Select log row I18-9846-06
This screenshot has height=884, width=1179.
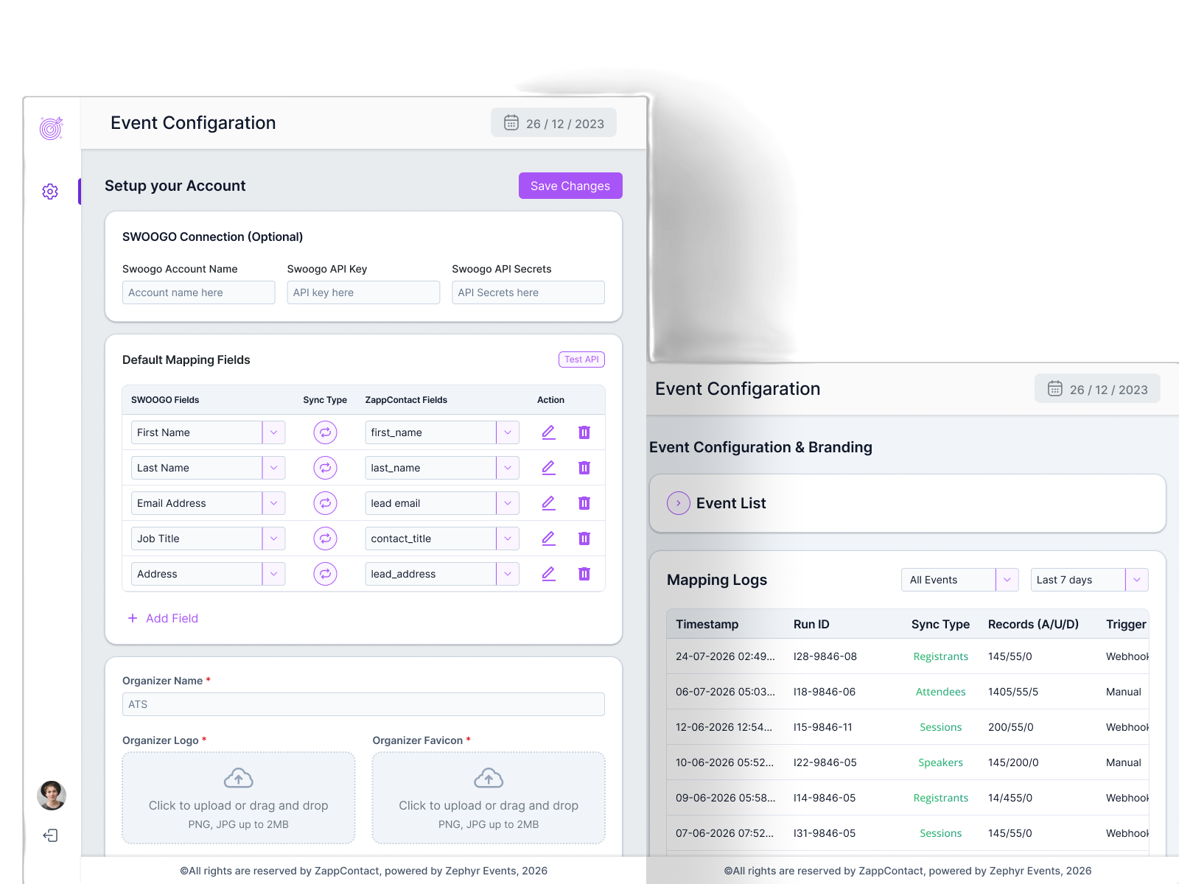908,692
